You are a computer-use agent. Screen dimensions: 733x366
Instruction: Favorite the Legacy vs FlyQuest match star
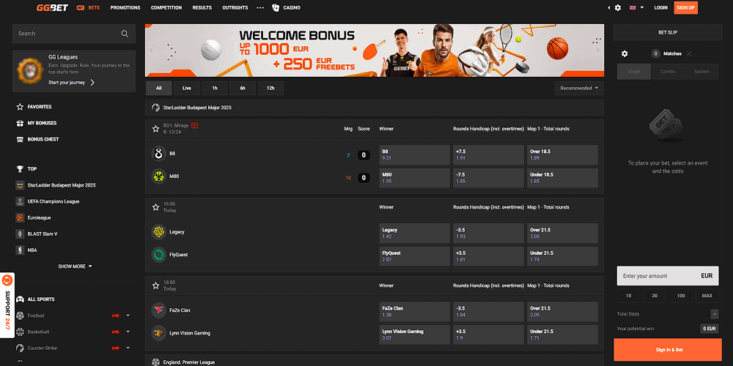[155, 207]
